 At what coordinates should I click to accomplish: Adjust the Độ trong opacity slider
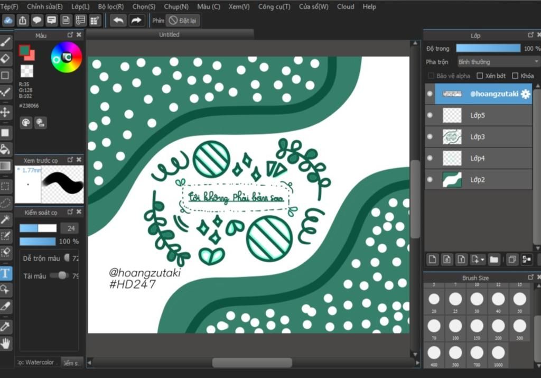coord(488,48)
